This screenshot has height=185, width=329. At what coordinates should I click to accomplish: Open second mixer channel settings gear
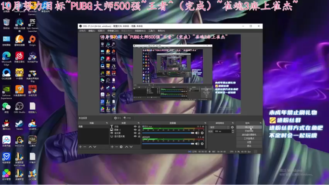pyautogui.click(x=202, y=143)
